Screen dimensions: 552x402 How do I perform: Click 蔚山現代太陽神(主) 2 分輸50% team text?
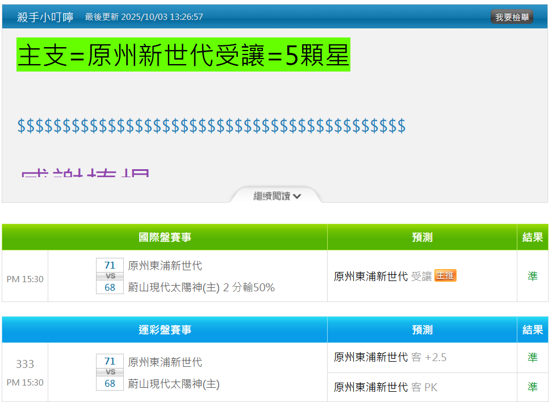point(201,287)
